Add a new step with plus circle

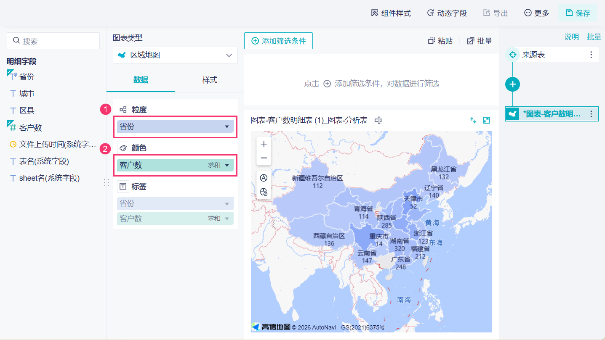(x=512, y=84)
